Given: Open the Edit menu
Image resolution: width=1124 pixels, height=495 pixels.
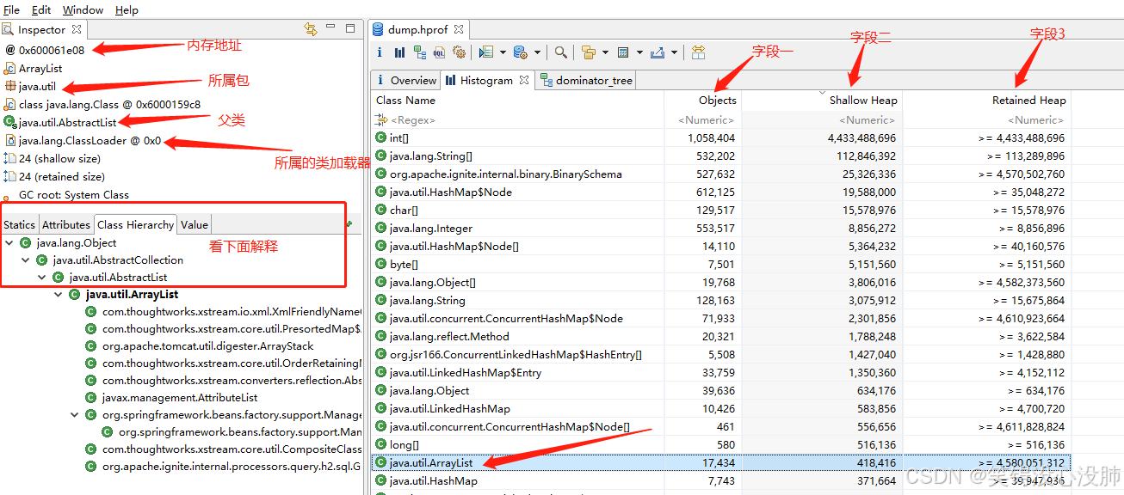Looking at the screenshot, I should click(x=40, y=9).
